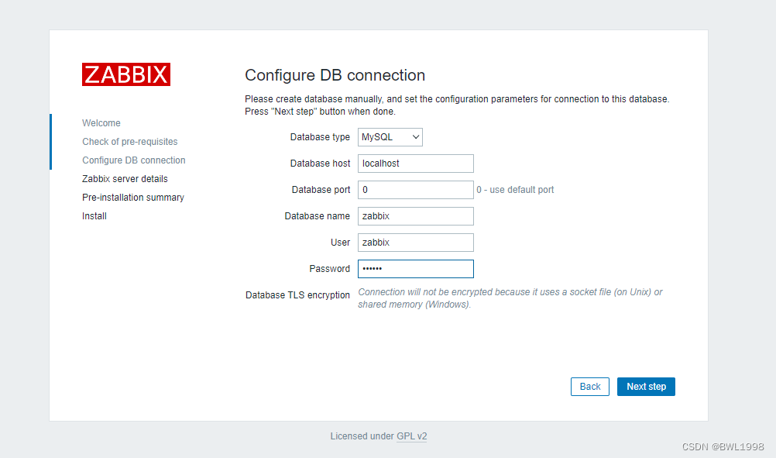776x458 pixels.
Task: Click the 'Please create database manually' instruction text
Action: [457, 105]
